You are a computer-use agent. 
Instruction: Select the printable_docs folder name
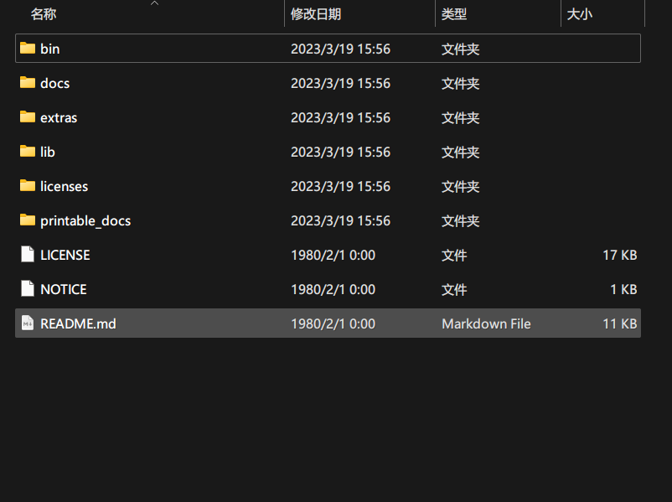[85, 220]
